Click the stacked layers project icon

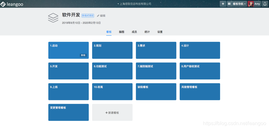pos(53,18)
